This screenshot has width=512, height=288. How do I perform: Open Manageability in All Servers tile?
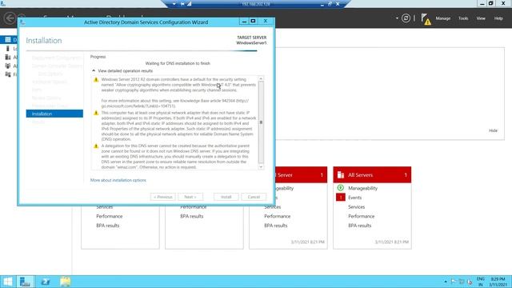click(x=362, y=189)
